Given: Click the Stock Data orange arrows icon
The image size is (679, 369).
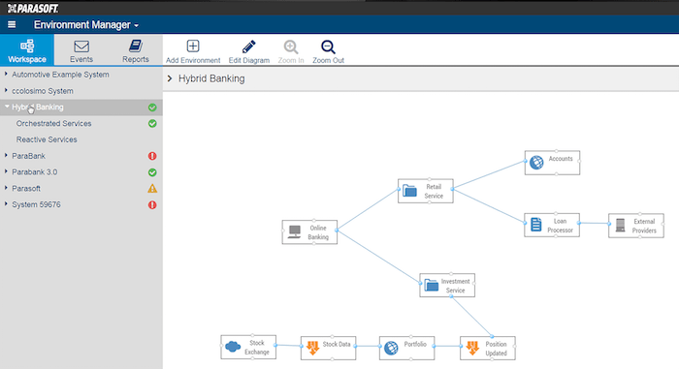Looking at the screenshot, I should pos(312,348).
